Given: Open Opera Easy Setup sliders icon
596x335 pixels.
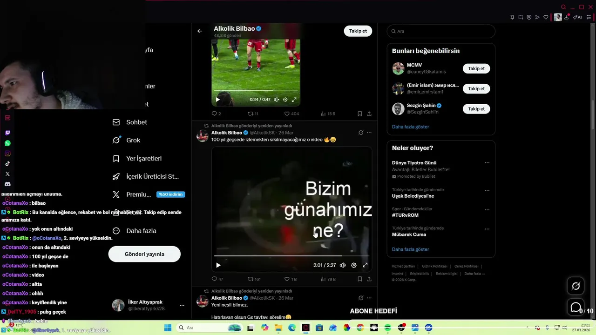Looking at the screenshot, I should (x=589, y=17).
